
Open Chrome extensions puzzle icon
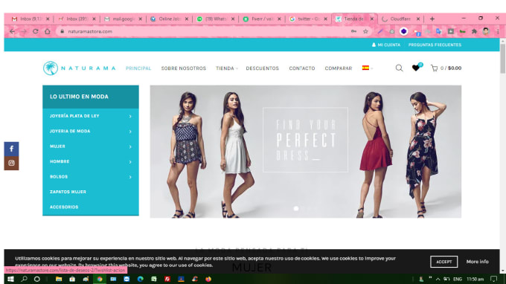(474, 31)
